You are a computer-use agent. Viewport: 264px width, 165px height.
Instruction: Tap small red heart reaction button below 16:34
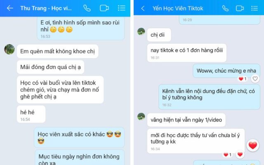[x=240, y=154]
